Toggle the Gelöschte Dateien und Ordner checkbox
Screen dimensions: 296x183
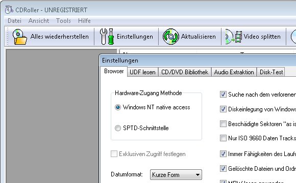point(223,168)
